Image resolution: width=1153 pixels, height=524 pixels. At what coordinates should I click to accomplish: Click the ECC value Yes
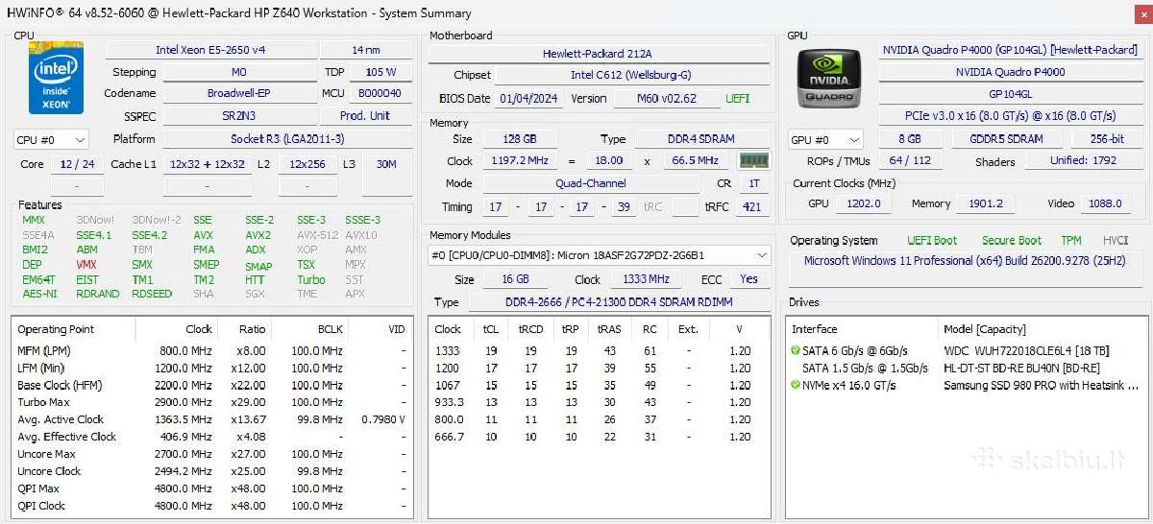[749, 279]
